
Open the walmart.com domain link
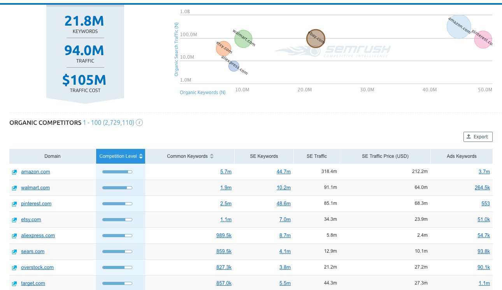pos(35,188)
